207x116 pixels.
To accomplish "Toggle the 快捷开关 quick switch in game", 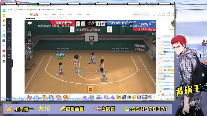I will (29, 42).
